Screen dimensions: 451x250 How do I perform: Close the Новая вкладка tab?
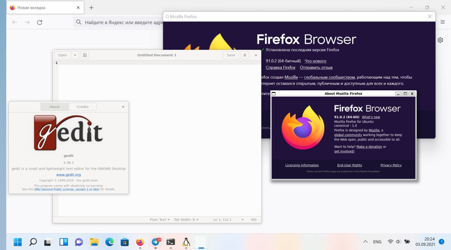pos(78,7)
